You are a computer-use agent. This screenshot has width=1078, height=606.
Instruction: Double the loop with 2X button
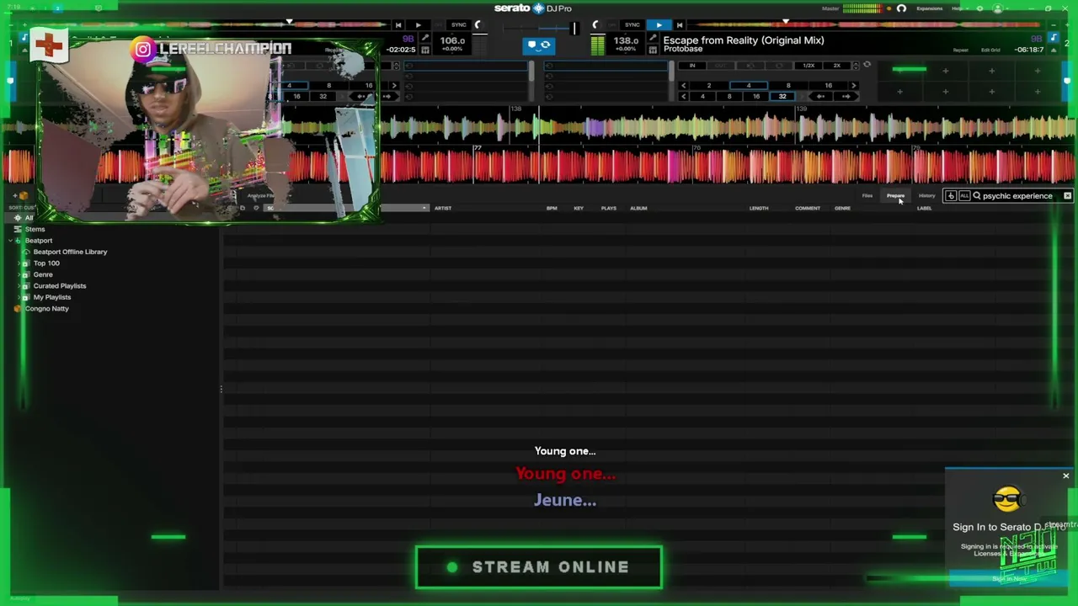(837, 66)
